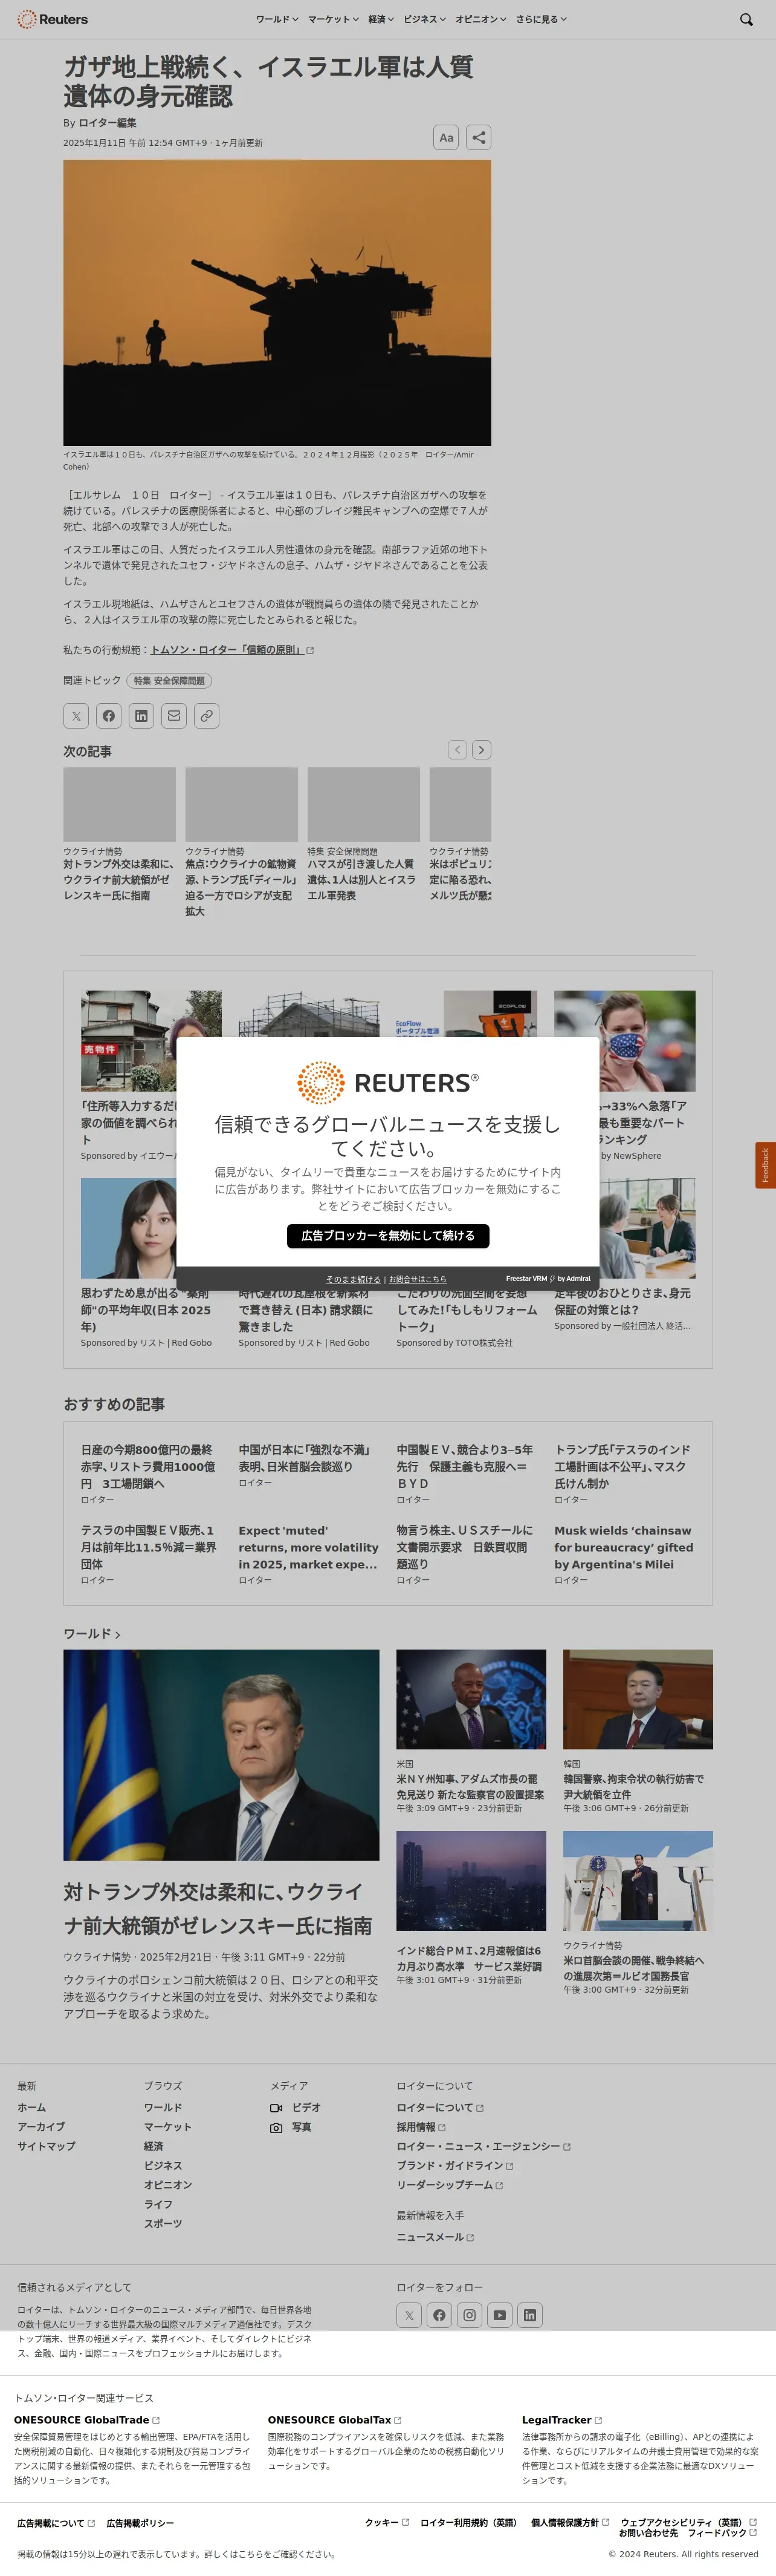Open the ロイター編集 author link
This screenshot has height=2576, width=776.
107,123
